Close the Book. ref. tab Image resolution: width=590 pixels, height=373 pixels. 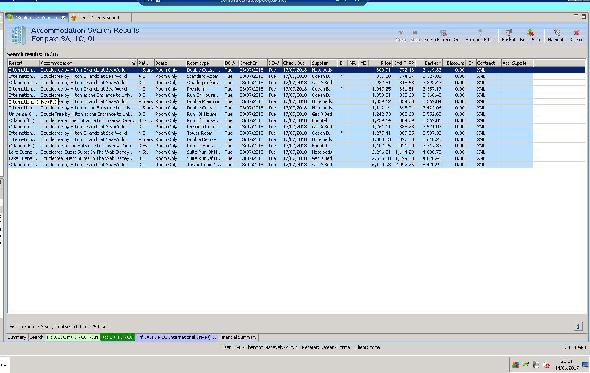[x=63, y=17]
